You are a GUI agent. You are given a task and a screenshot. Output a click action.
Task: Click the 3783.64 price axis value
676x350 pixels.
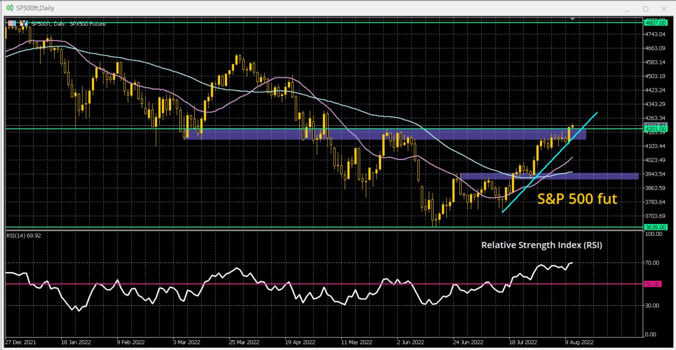click(x=655, y=202)
